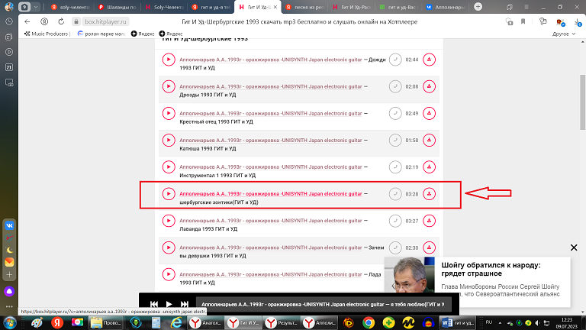Image resolution: width=586 pixels, height=330 pixels.
Task: Open the browser bookmark icon
Action: click(523, 21)
